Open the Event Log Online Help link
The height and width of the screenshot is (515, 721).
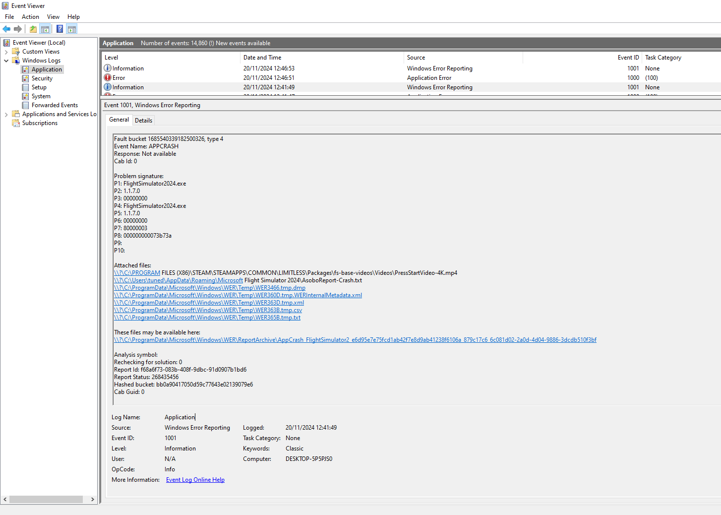[x=195, y=480]
